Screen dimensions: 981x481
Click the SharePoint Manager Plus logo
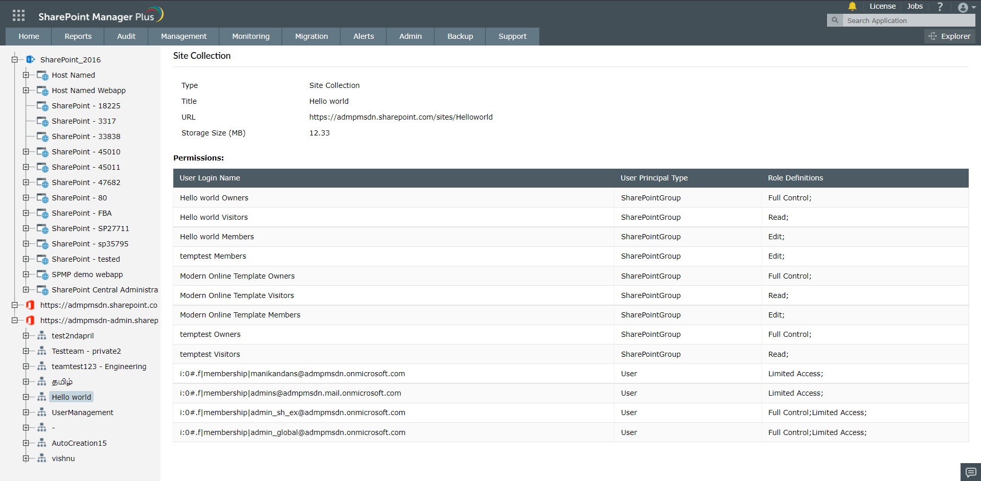[x=101, y=15]
